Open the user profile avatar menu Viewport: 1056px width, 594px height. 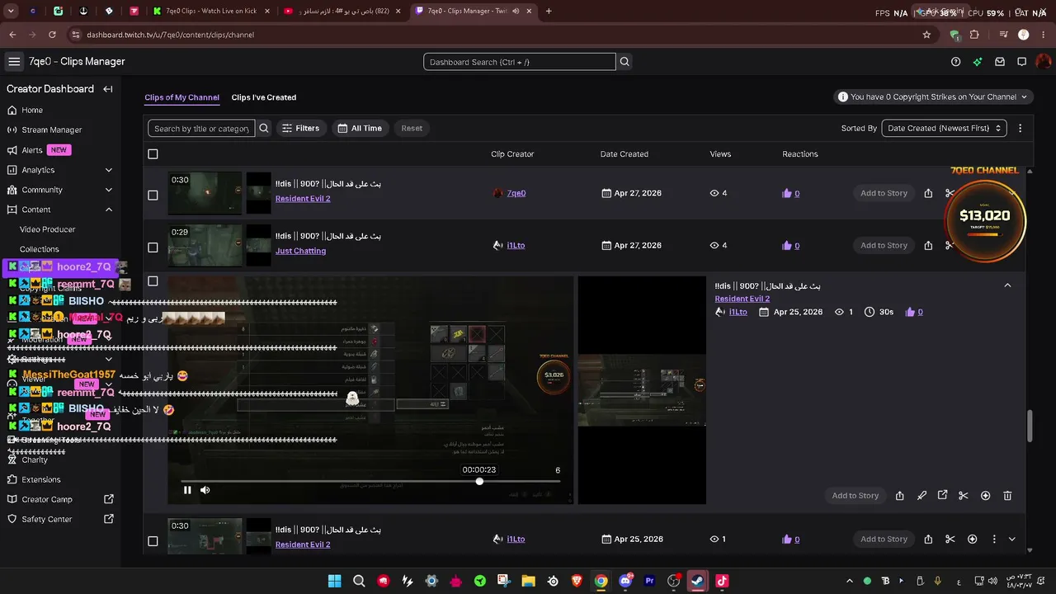[1044, 62]
